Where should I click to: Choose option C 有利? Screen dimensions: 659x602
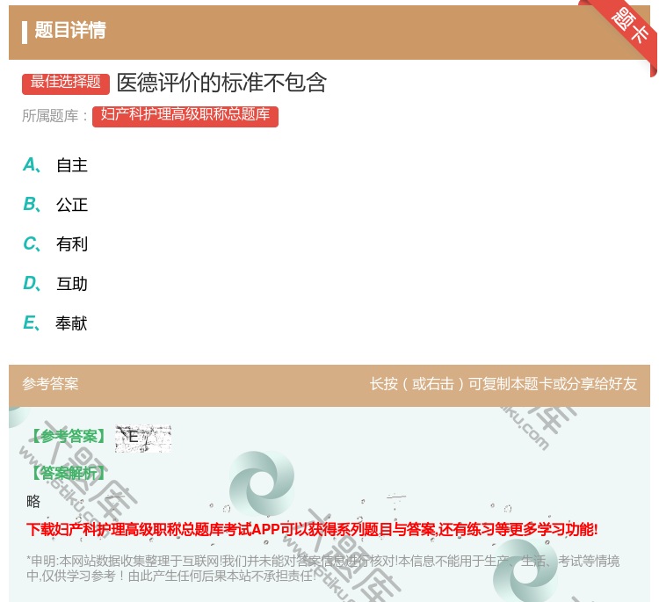pos(55,243)
